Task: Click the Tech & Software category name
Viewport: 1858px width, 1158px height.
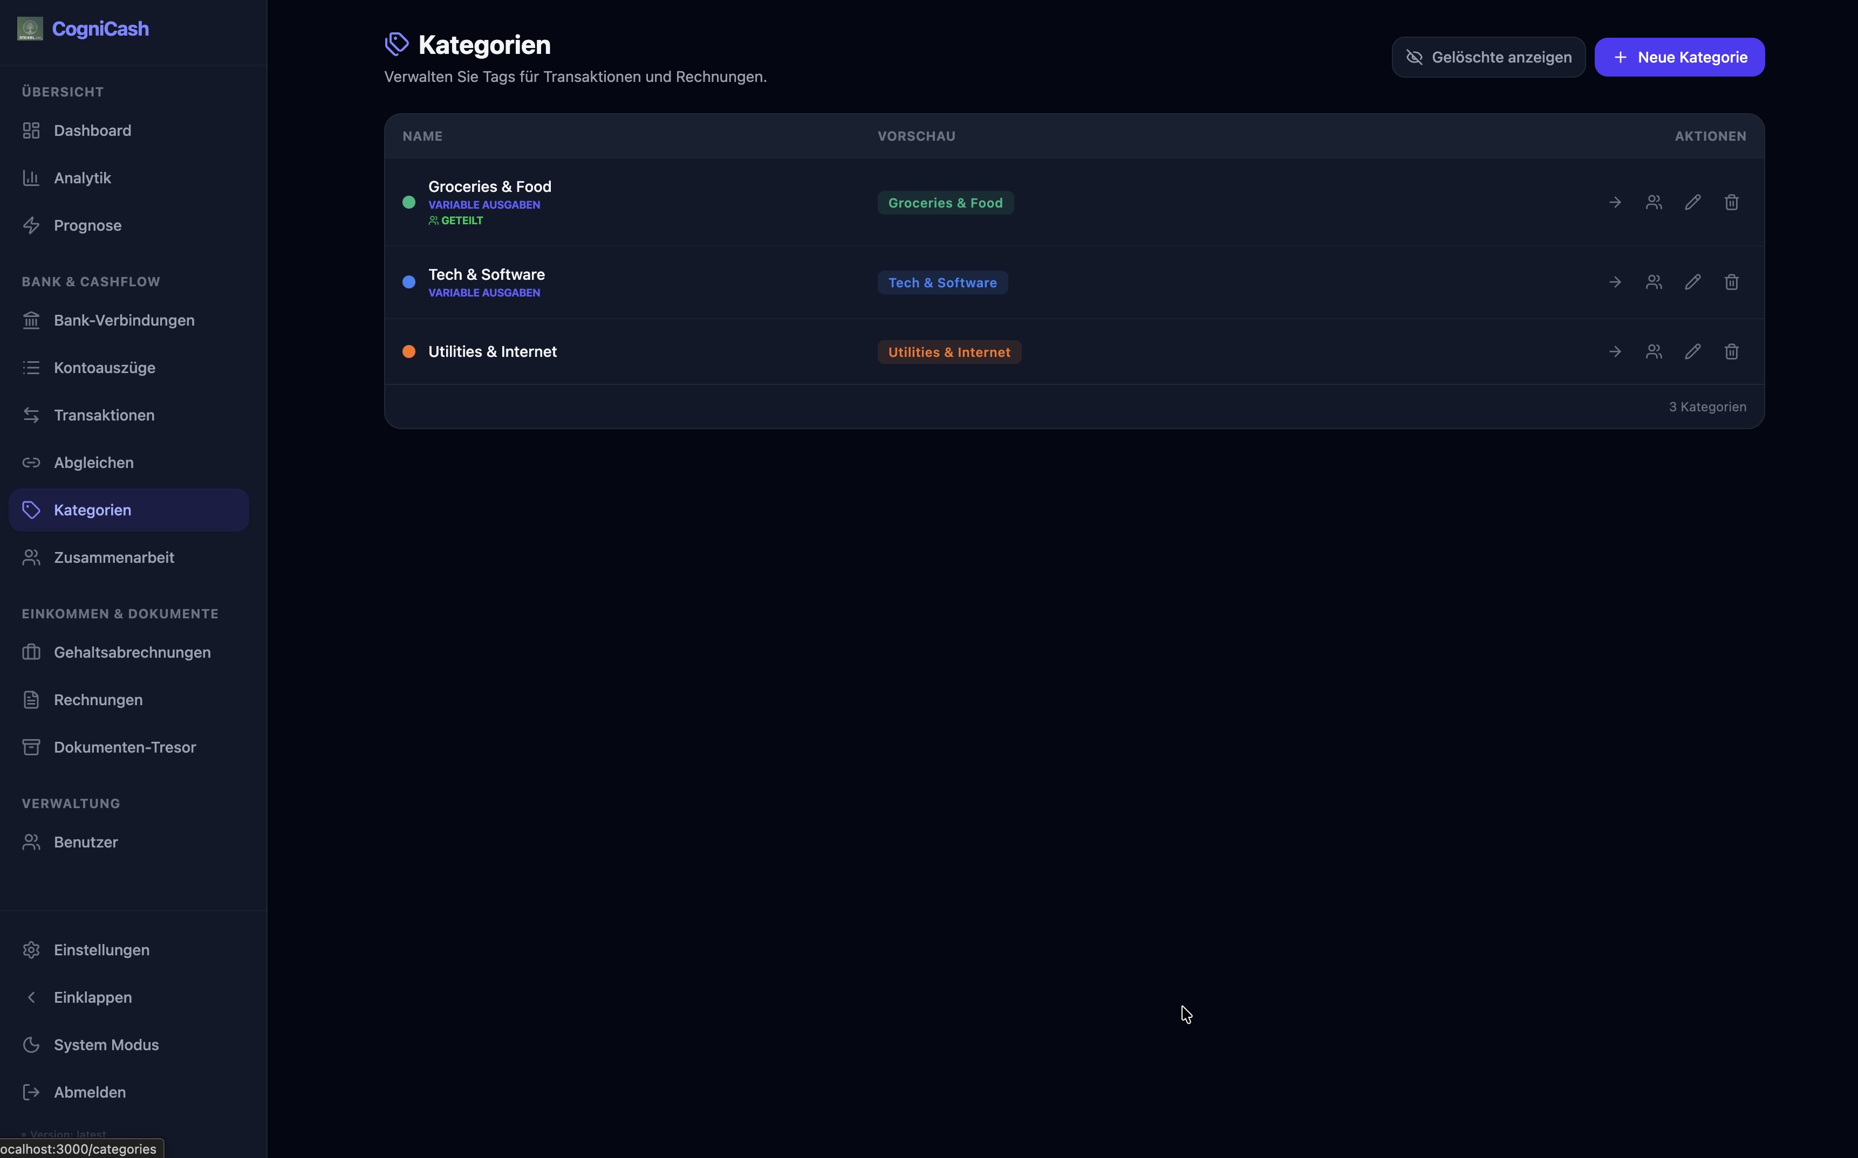Action: pyautogui.click(x=487, y=274)
